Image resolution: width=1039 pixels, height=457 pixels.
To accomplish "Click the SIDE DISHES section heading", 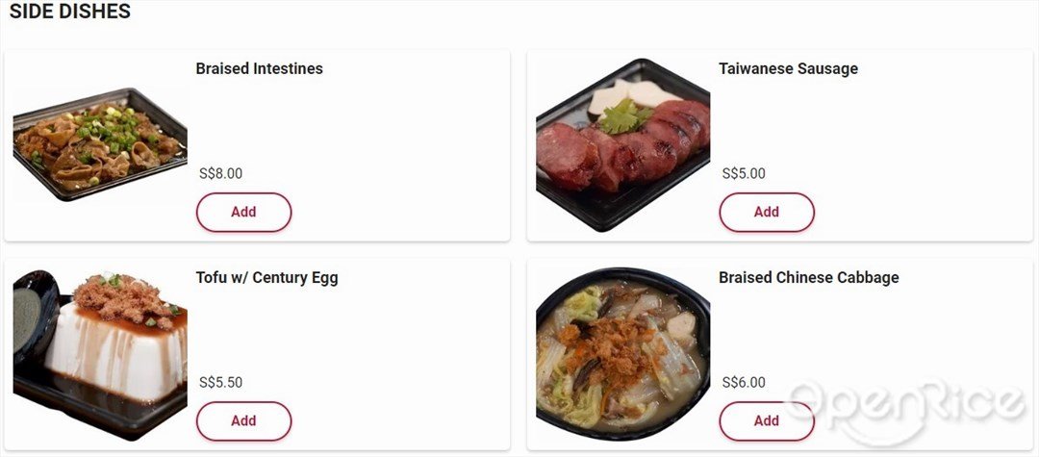I will pyautogui.click(x=69, y=12).
